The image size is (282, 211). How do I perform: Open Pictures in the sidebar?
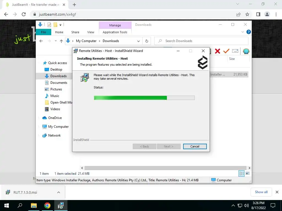53,89
